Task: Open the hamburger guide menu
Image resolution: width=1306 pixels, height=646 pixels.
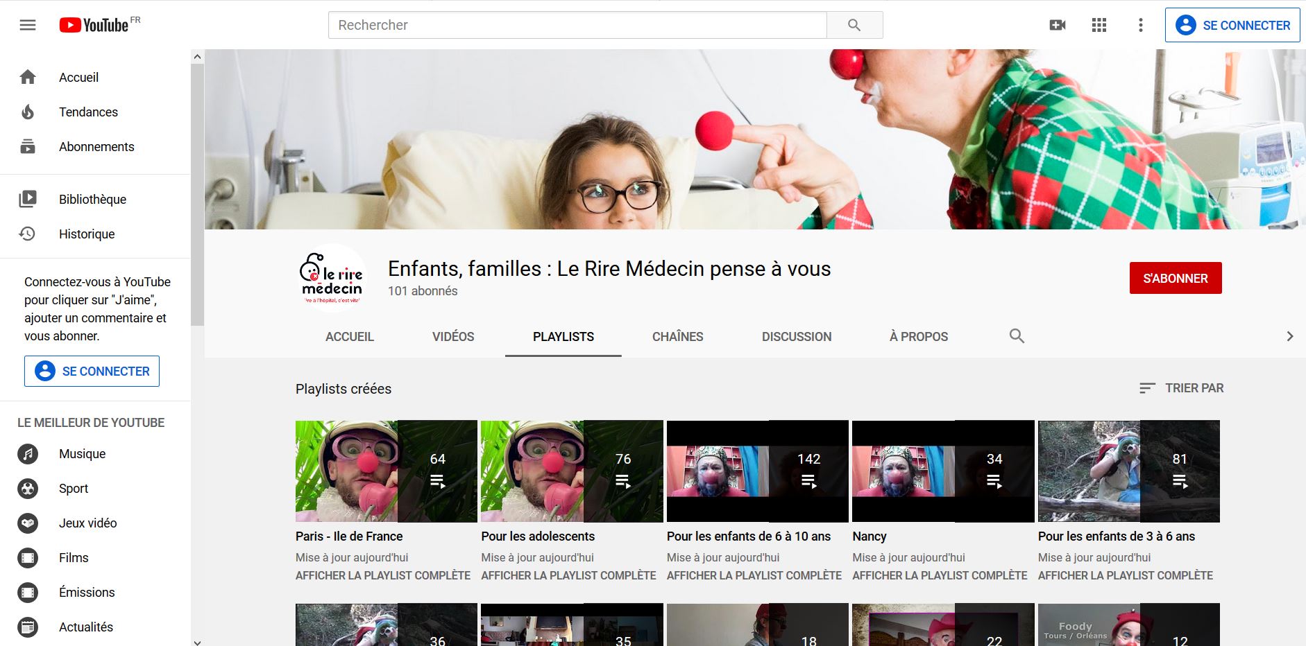Action: [28, 26]
